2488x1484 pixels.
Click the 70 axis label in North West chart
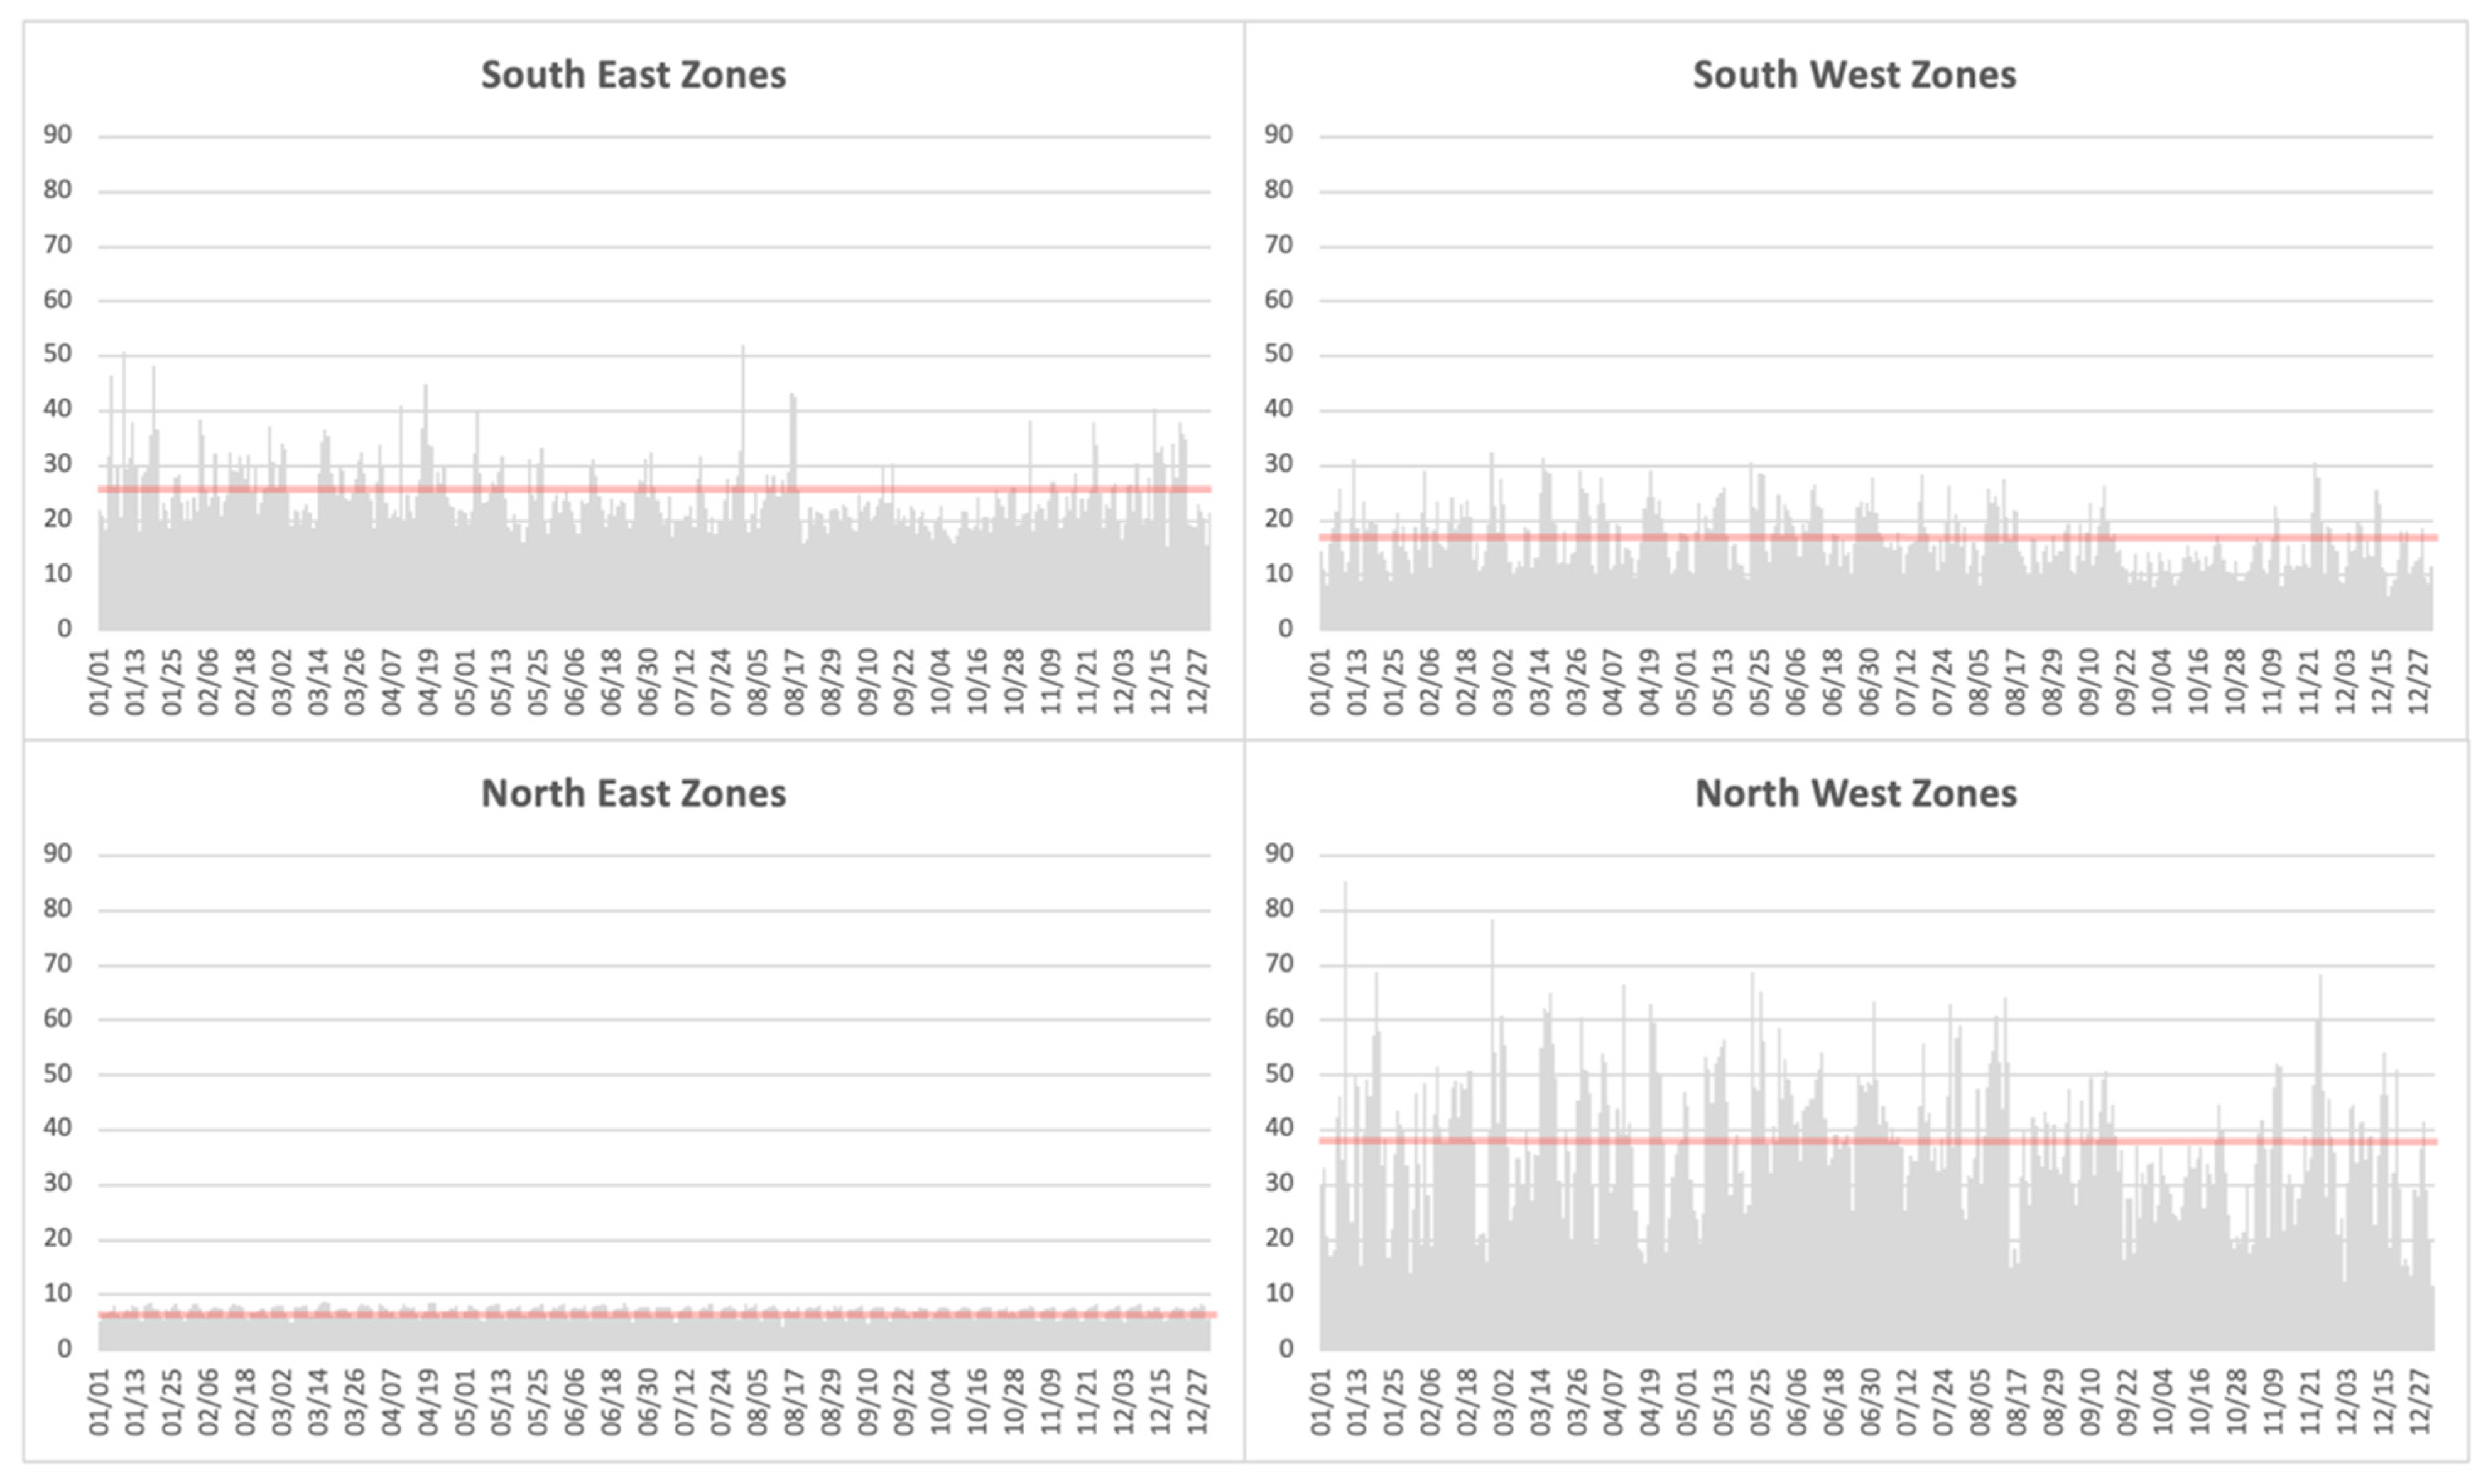[1279, 964]
